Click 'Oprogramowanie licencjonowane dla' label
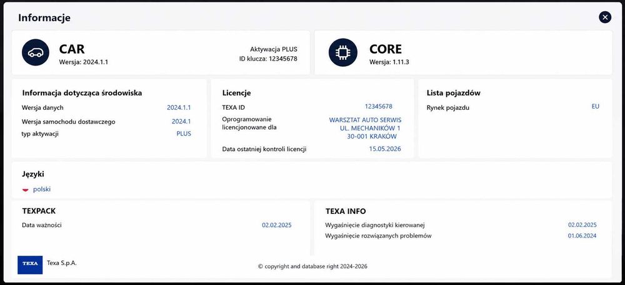Viewport: 625px width, 285px height. click(x=249, y=123)
